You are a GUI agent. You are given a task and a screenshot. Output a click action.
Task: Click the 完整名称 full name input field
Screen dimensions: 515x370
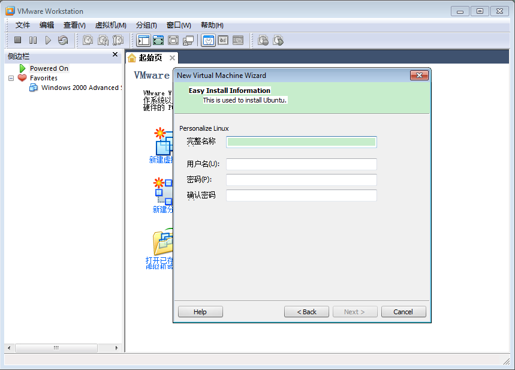[x=302, y=142]
